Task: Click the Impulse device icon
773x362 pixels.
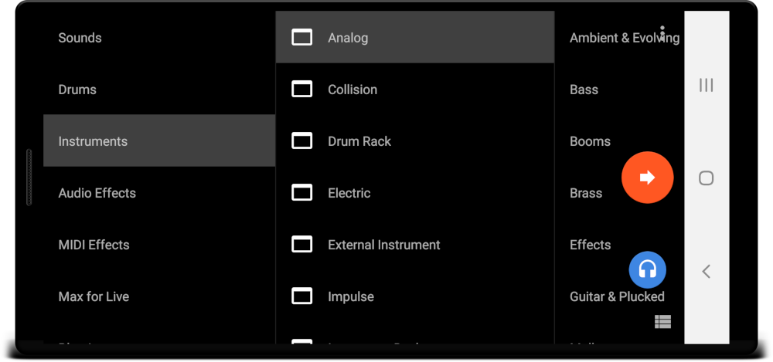Action: (x=301, y=296)
